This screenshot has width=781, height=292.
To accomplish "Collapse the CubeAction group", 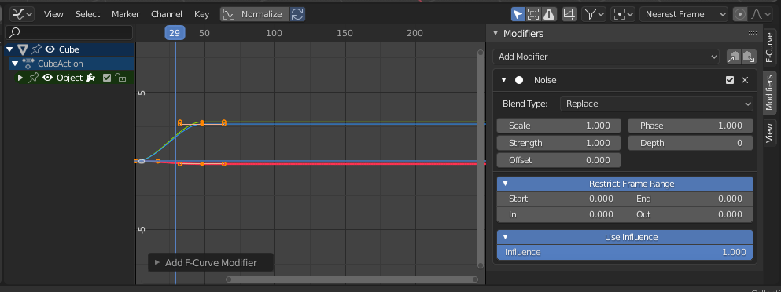I will (14, 64).
